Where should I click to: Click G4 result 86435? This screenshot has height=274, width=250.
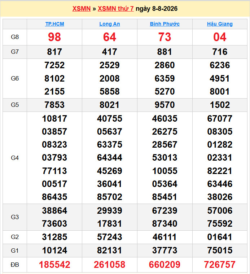tap(54, 197)
